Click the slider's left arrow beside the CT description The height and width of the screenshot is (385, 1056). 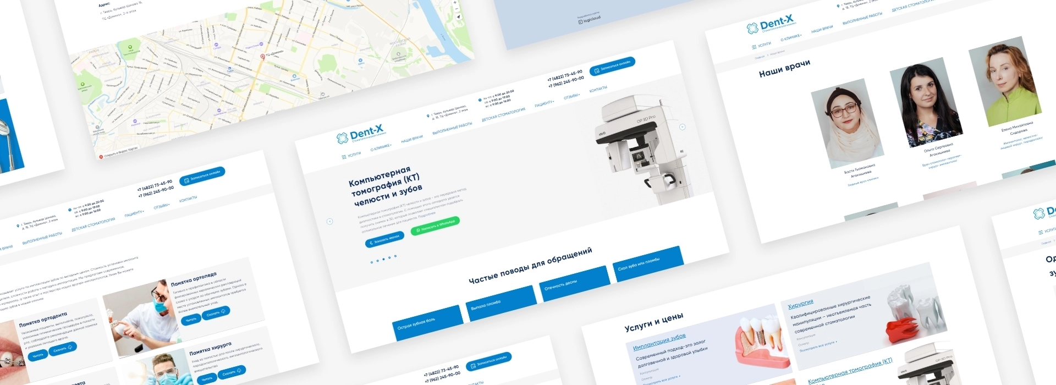click(x=330, y=222)
